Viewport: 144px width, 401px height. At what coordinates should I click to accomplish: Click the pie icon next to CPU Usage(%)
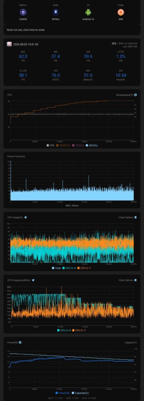(x=26, y=217)
